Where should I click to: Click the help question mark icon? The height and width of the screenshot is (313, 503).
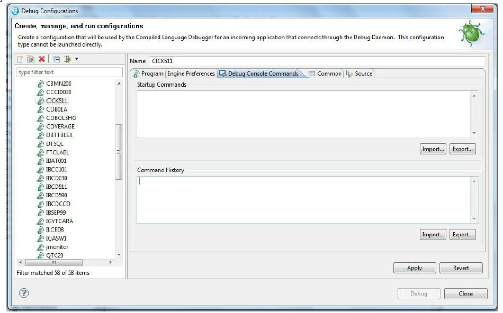[23, 292]
